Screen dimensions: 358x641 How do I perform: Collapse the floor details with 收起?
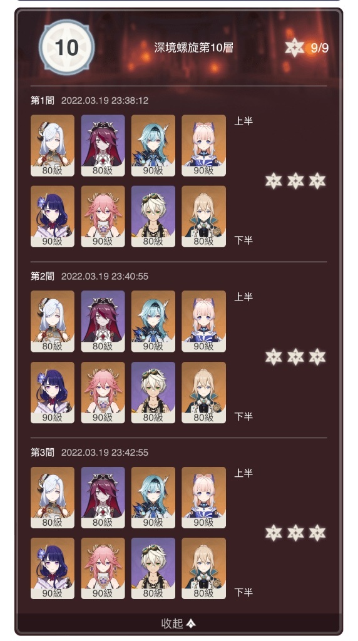point(178,623)
